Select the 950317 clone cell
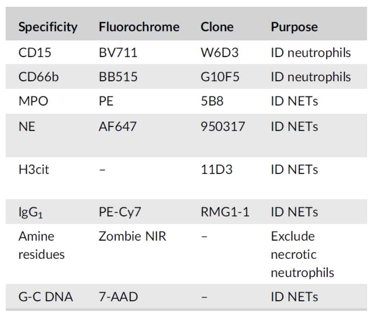 (223, 127)
